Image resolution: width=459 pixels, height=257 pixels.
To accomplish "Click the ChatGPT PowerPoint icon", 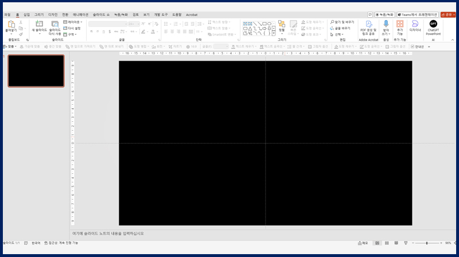I will pyautogui.click(x=433, y=23).
